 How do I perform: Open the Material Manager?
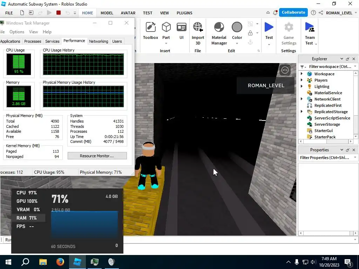[x=219, y=34]
